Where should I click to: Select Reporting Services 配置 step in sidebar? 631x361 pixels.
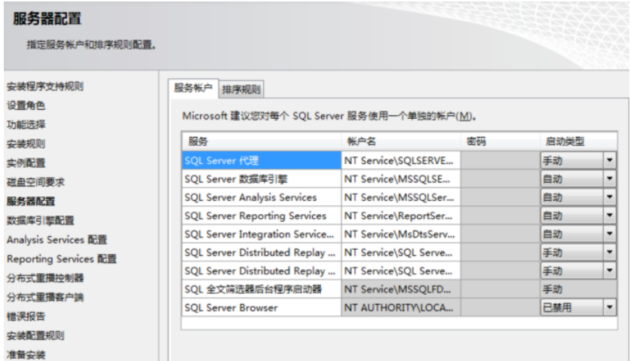coord(62,259)
